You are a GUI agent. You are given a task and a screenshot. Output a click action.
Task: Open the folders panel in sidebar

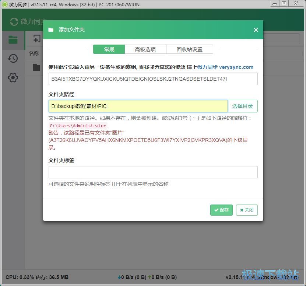tap(13, 40)
